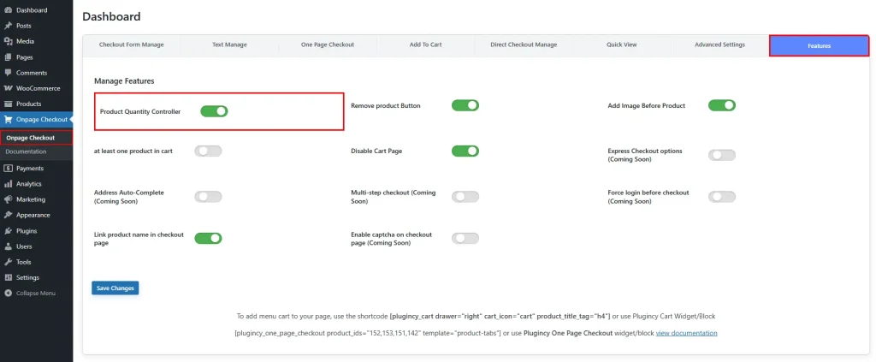The width and height of the screenshot is (876, 362).
Task: Click the Media library icon
Action: coord(8,41)
